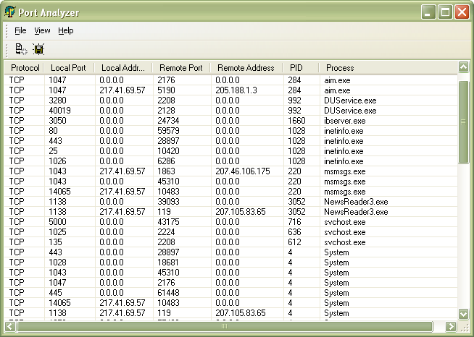Select DUService.exe in the local port 3280 row
This screenshot has width=474, height=337.
[350, 101]
